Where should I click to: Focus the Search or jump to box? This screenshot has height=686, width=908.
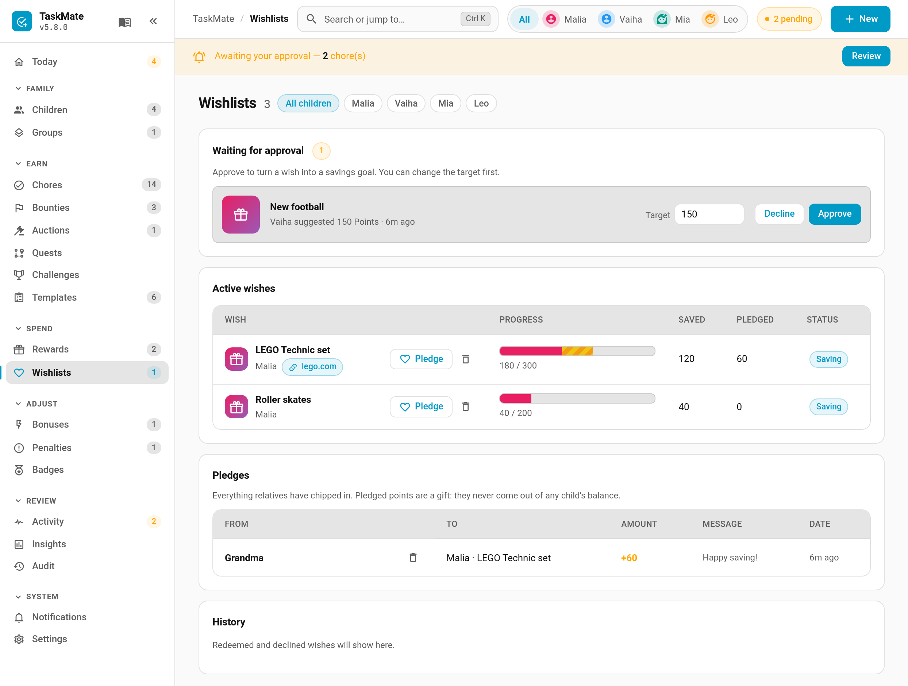tap(397, 19)
